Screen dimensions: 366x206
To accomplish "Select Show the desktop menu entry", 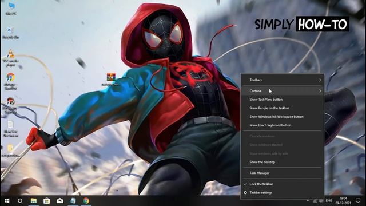I will coord(282,162).
